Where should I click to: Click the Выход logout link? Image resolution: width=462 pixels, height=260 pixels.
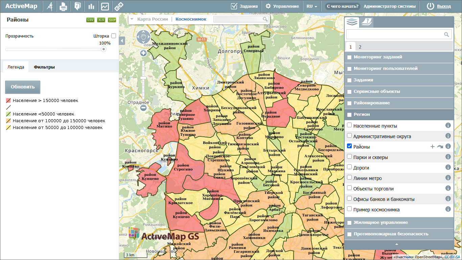pos(444,6)
